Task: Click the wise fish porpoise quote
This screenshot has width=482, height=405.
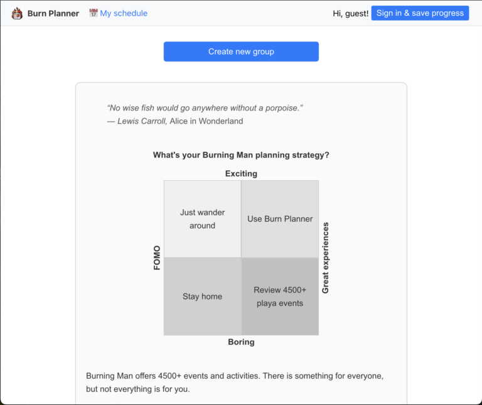Action: click(x=205, y=108)
